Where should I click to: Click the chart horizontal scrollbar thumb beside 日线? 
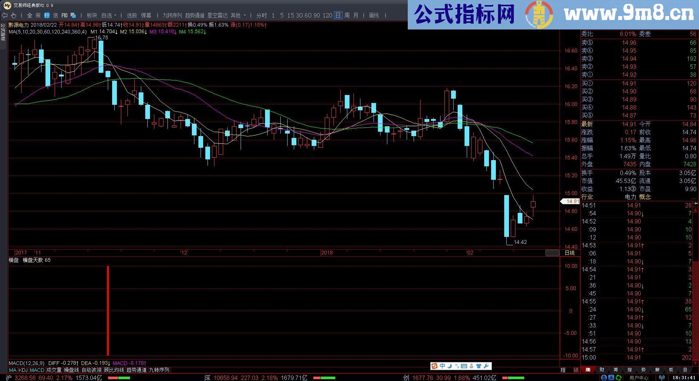tap(552, 253)
